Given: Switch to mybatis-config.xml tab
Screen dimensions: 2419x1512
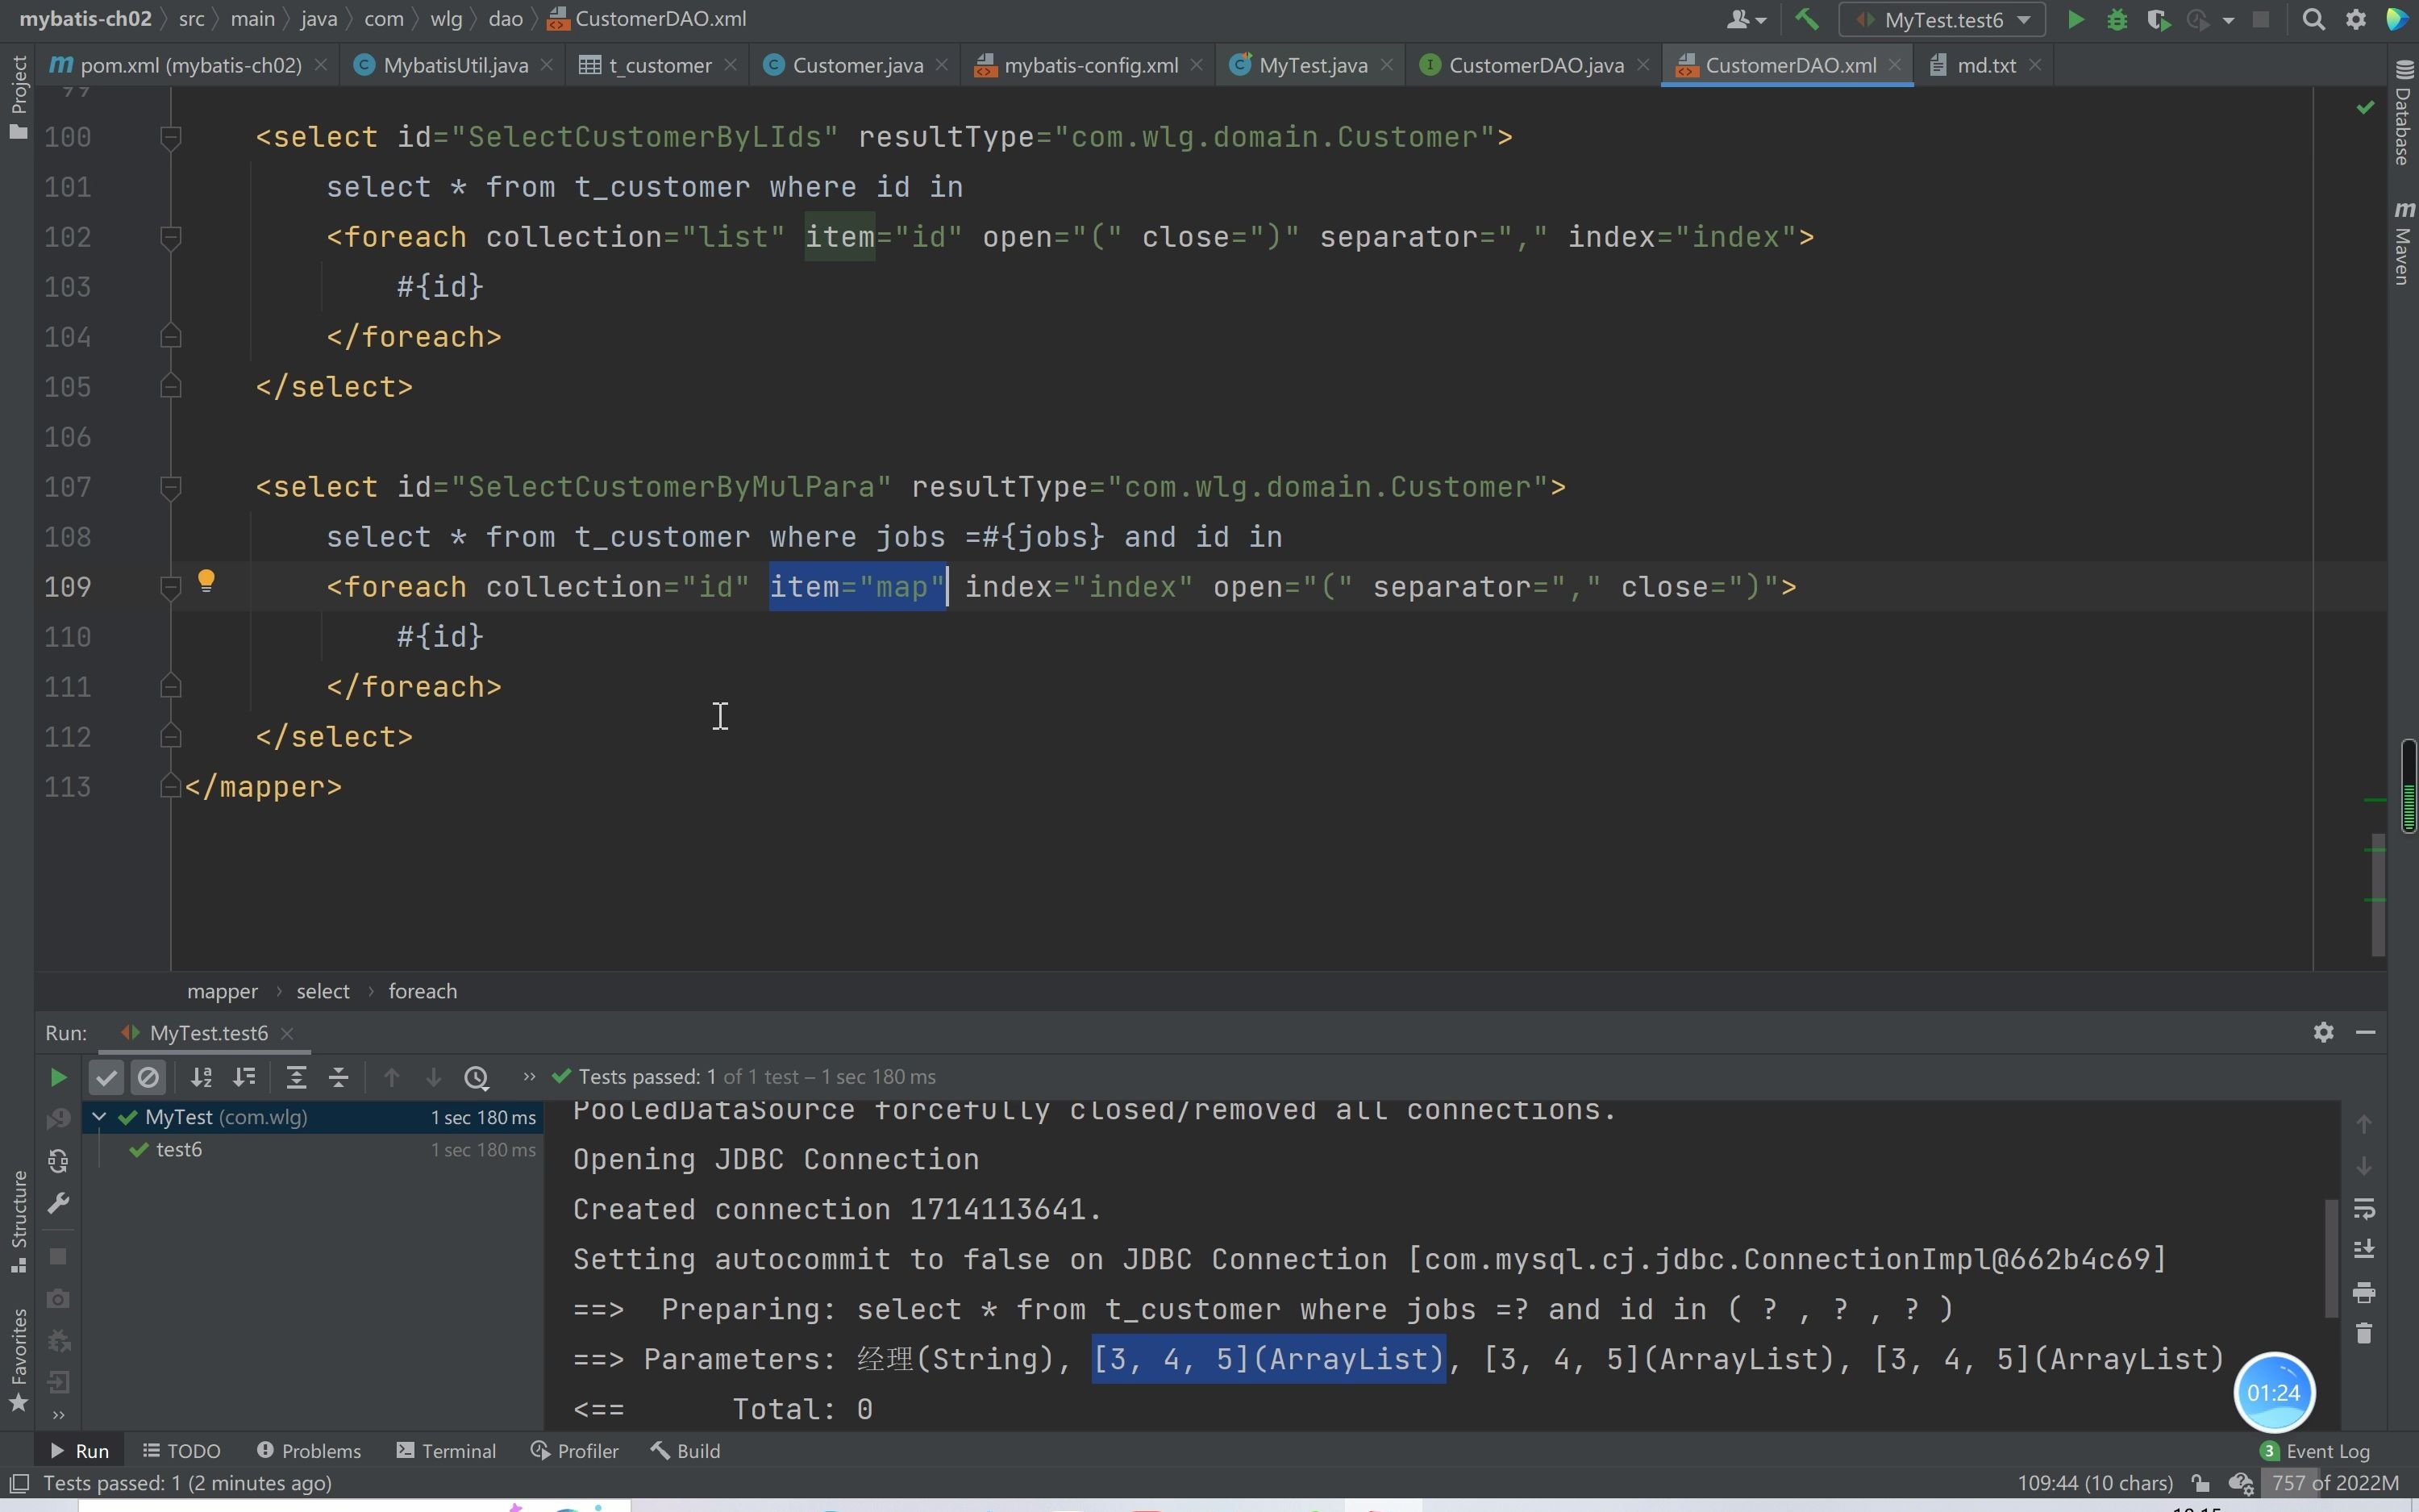Looking at the screenshot, I should pos(1090,65).
